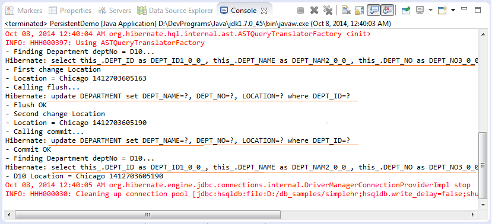Toggle Scroll Lock padlock icon
The image size is (492, 224).
click(359, 11)
